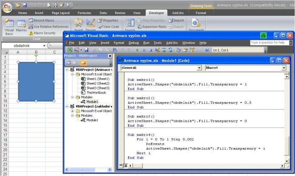Viewport: 295px width, 176px height.
Task: Click Procedure View button at the bottom of the code window
Action: point(121,166)
